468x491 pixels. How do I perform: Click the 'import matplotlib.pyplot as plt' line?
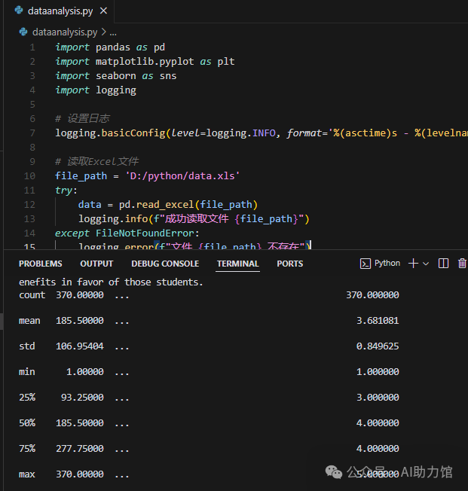point(145,62)
